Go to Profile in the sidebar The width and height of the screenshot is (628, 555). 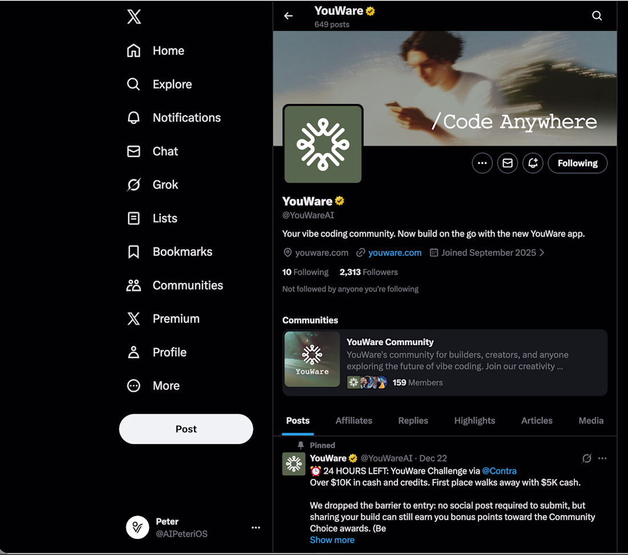(x=156, y=353)
